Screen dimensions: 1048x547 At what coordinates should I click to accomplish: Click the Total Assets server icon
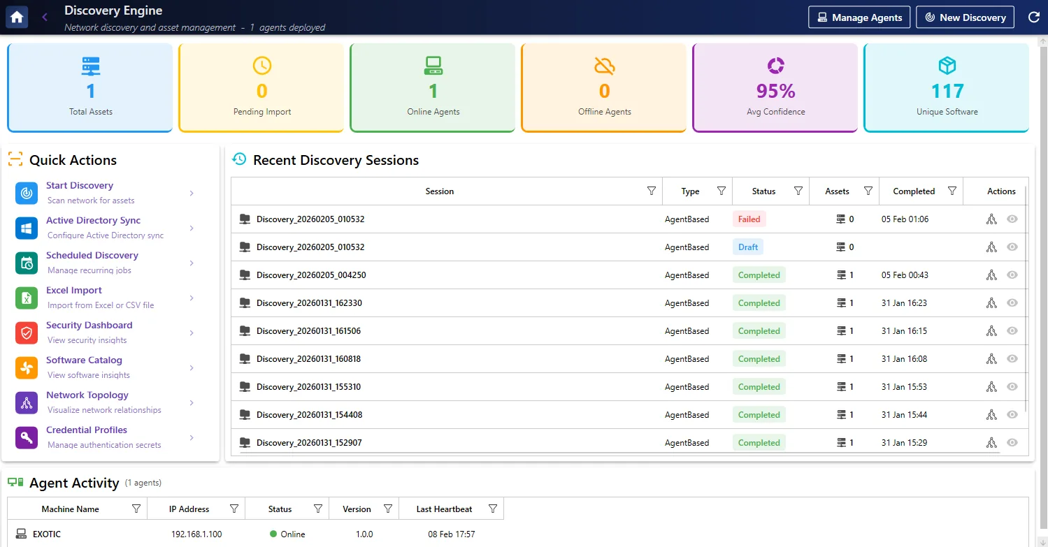(91, 66)
